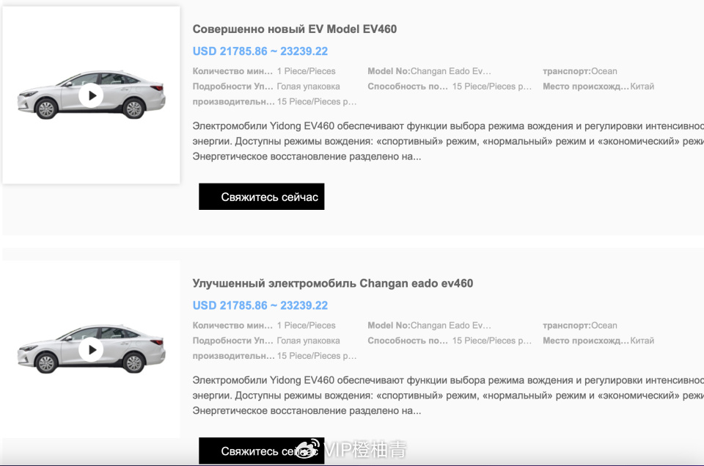Click the first listing's USD price range
Screen dimensions: 704x466
click(x=260, y=51)
